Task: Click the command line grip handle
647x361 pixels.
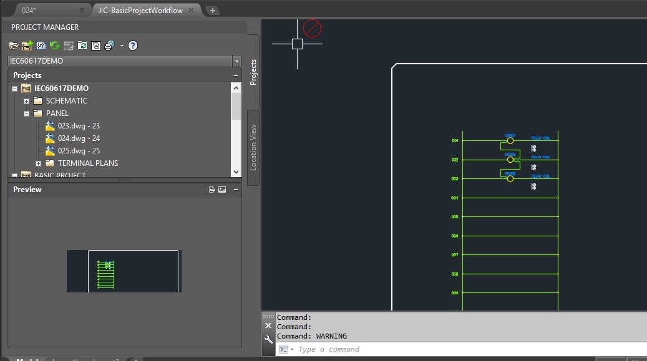Action: point(268,317)
